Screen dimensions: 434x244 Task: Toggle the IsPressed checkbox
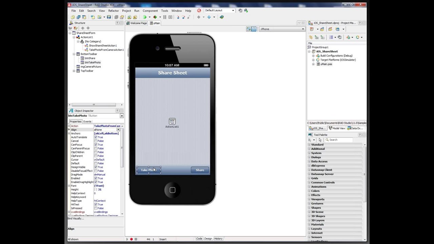[96, 208]
